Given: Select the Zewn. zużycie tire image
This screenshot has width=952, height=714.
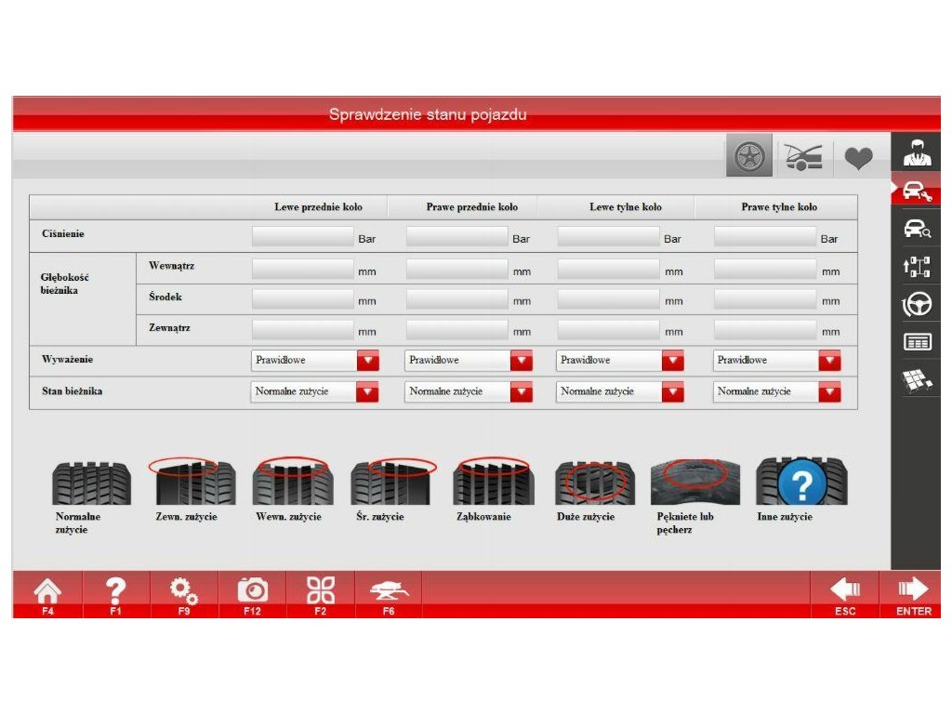Looking at the screenshot, I should click(192, 482).
